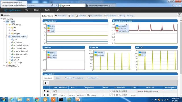The image size is (182, 102).
Task: Switch to the Properties tab
Action: 61,16
